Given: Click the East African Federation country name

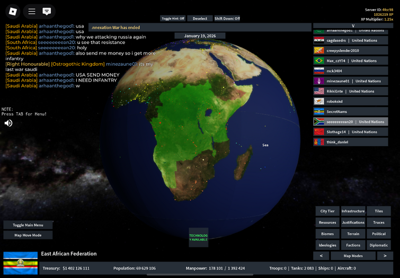Looking at the screenshot, I should point(69,254).
